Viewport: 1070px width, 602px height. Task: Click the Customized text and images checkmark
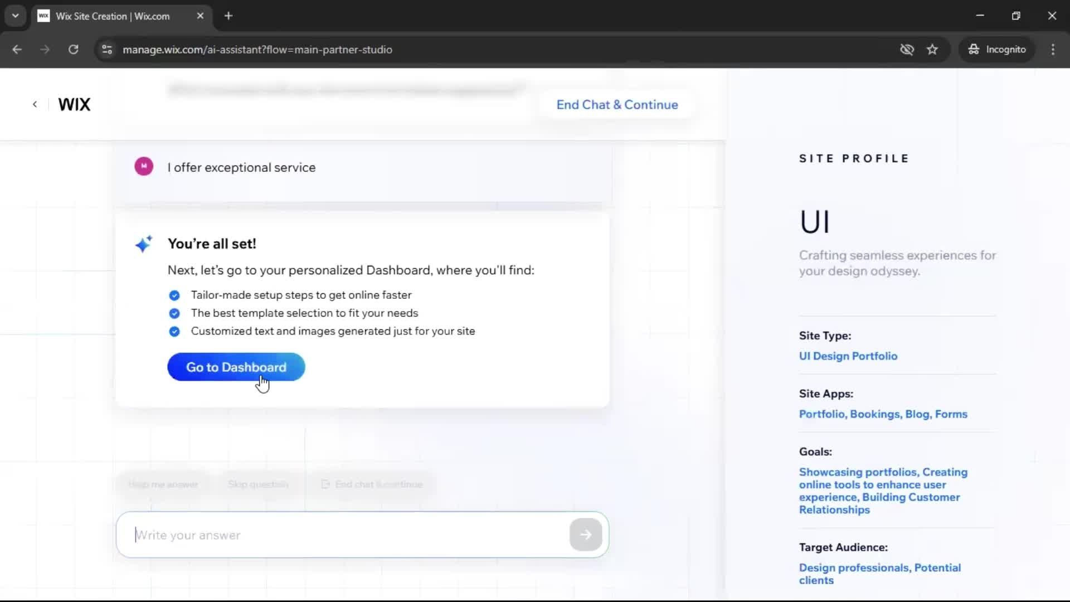tap(174, 332)
